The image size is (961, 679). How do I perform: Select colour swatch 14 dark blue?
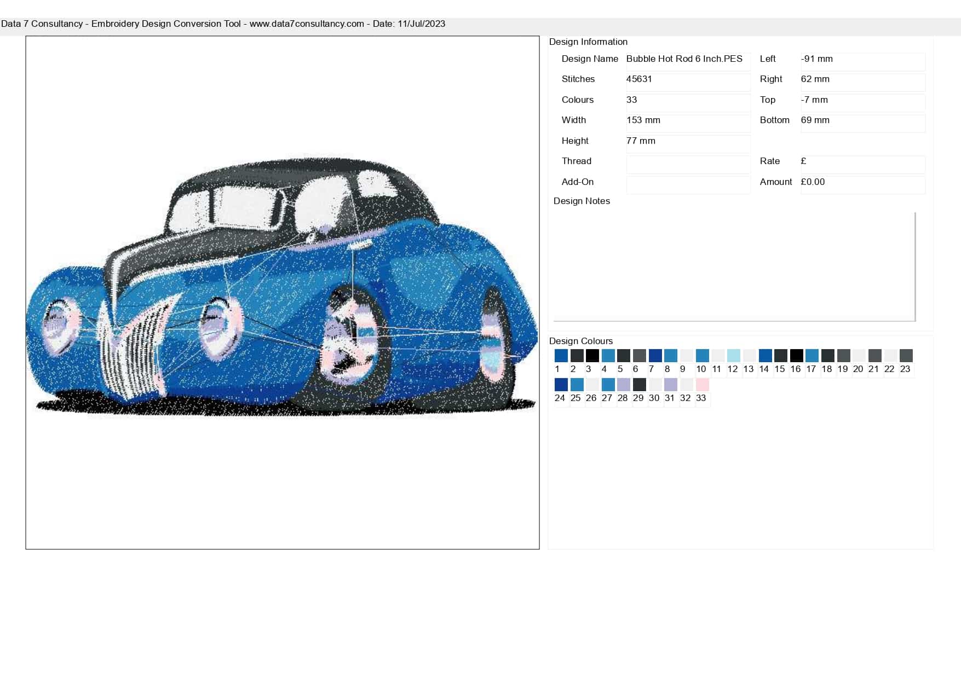pos(765,356)
